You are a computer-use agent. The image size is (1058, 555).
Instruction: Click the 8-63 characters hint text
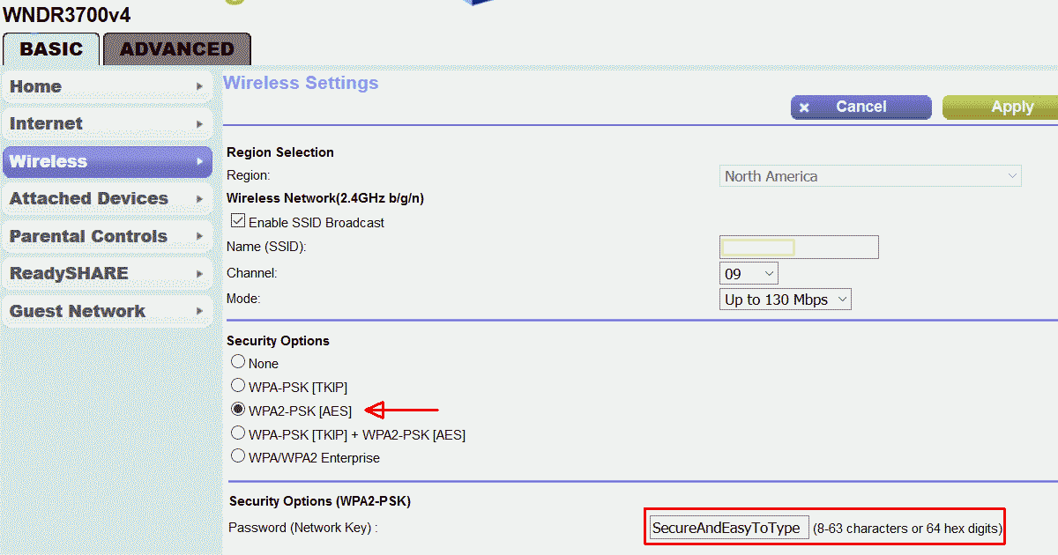pyautogui.click(x=907, y=529)
